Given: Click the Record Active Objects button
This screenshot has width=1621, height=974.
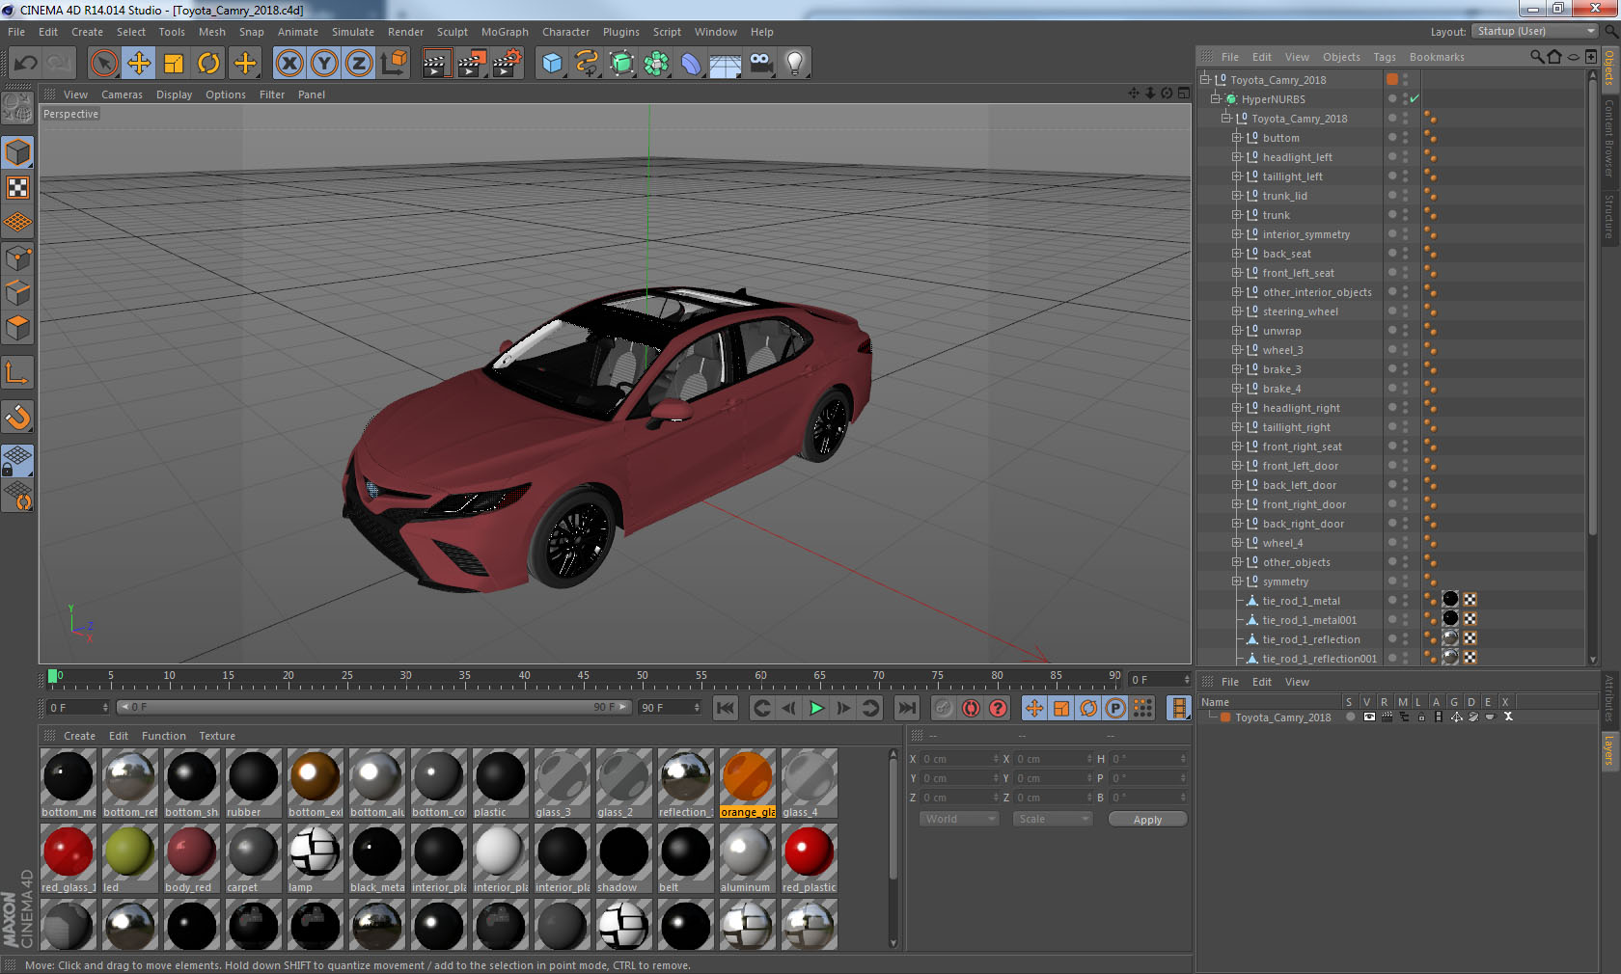Looking at the screenshot, I should pyautogui.click(x=944, y=708).
